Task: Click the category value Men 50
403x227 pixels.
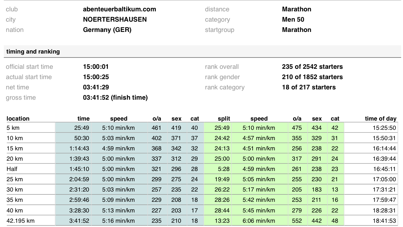Action: 293,20
